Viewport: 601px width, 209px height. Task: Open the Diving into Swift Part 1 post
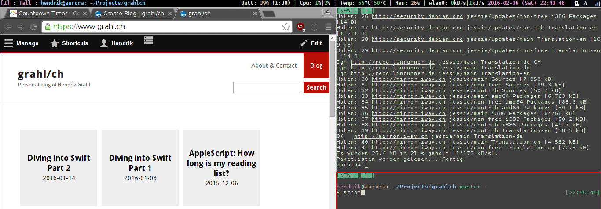click(x=140, y=163)
